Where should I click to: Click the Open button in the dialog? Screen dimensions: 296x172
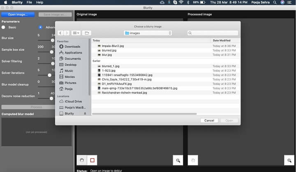(229, 121)
